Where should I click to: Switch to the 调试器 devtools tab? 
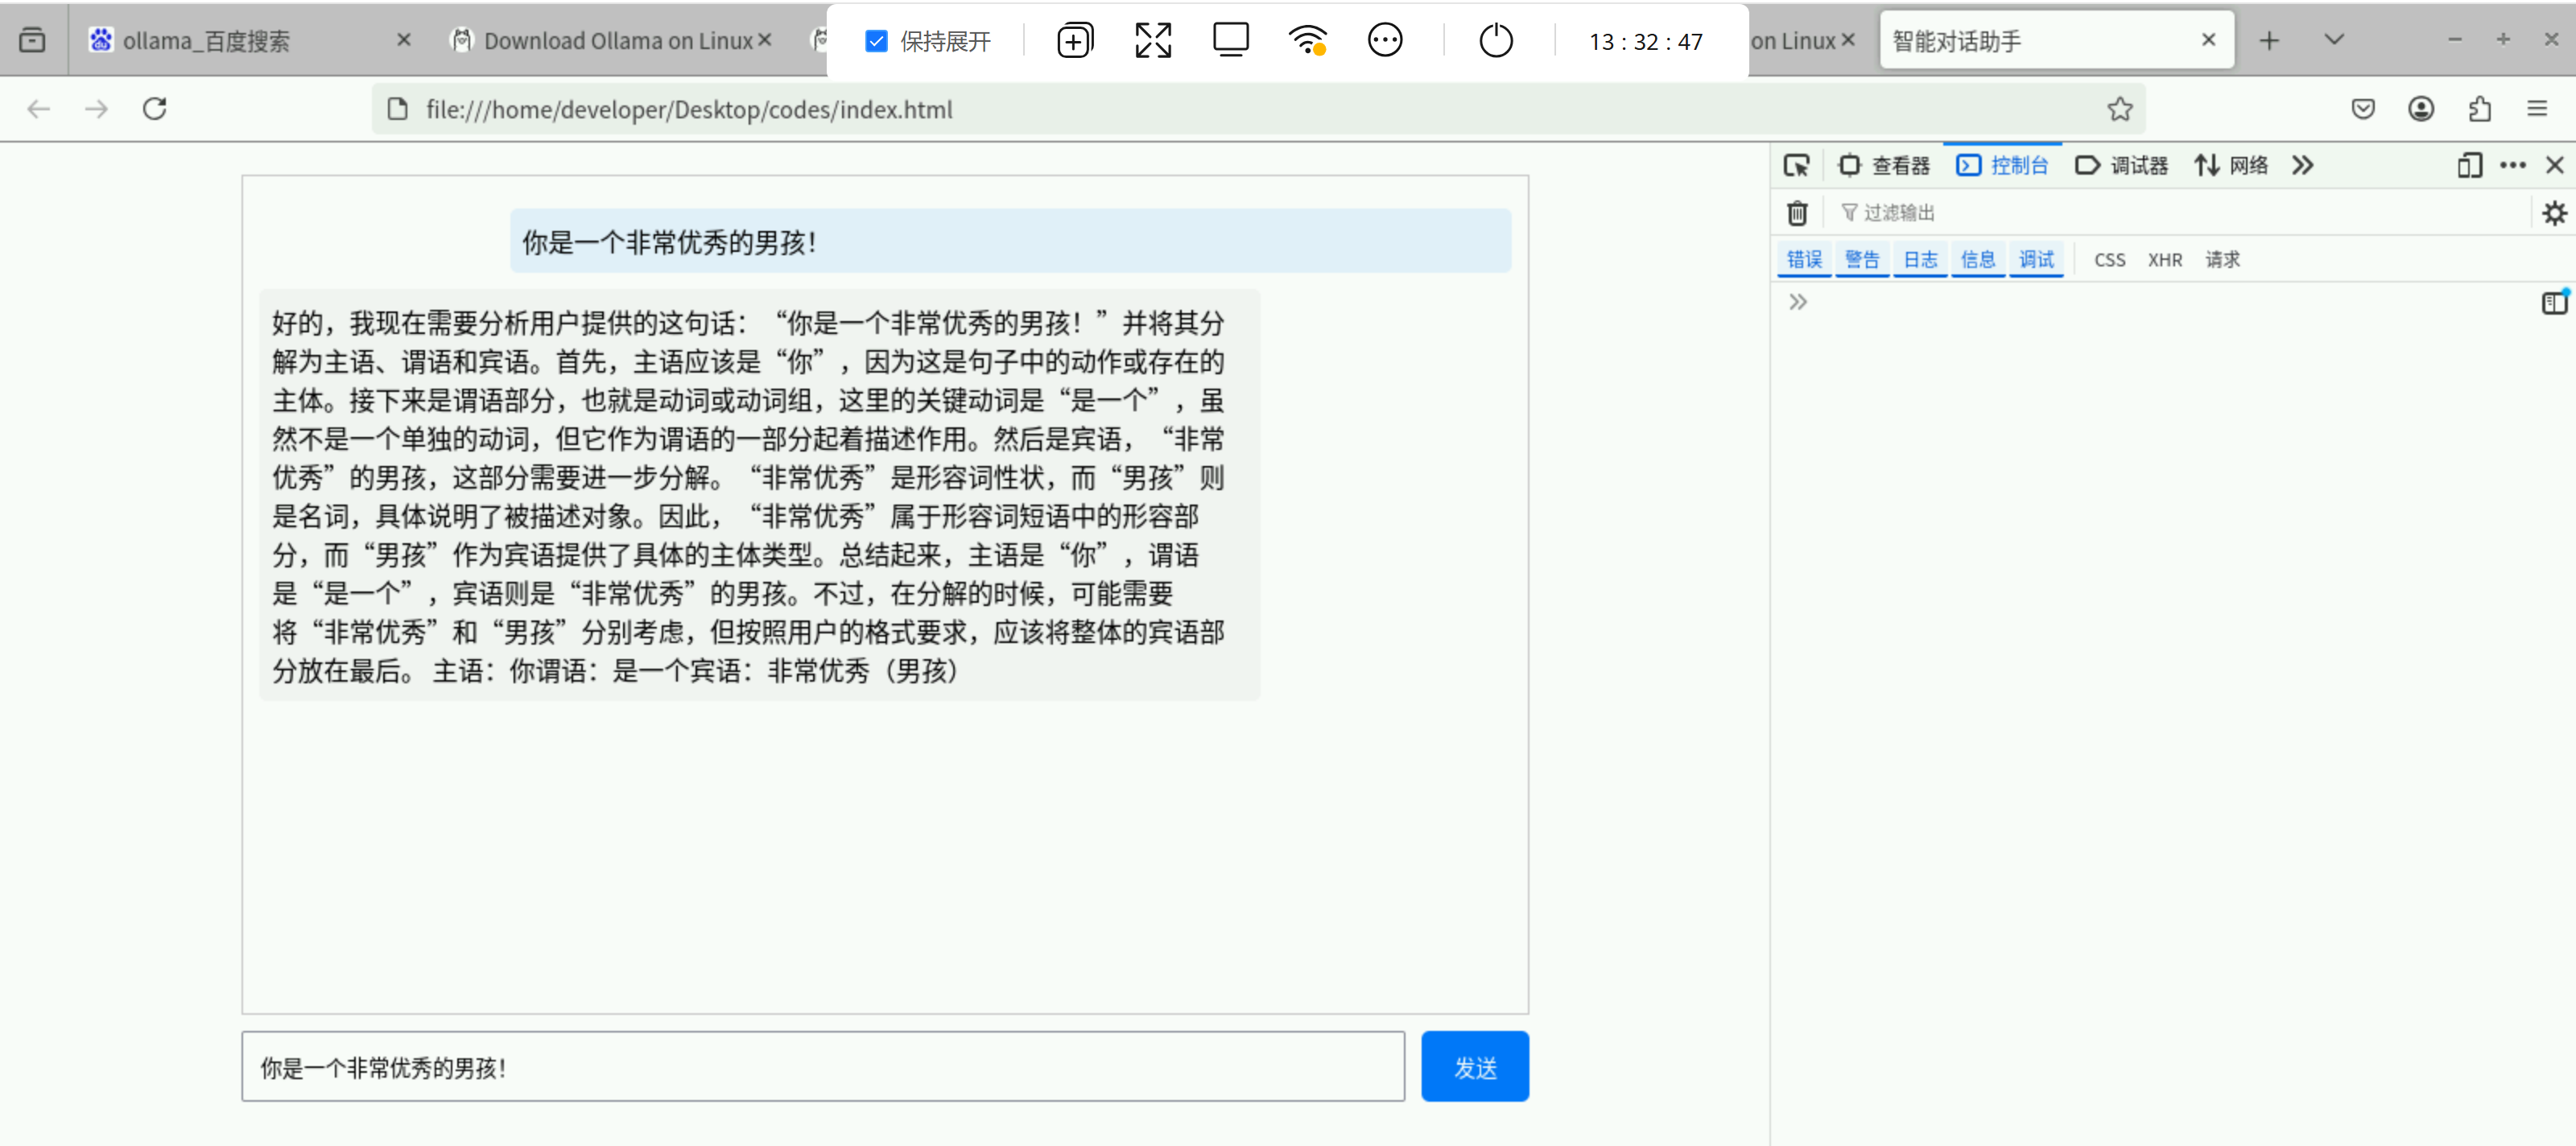pyautogui.click(x=2122, y=165)
